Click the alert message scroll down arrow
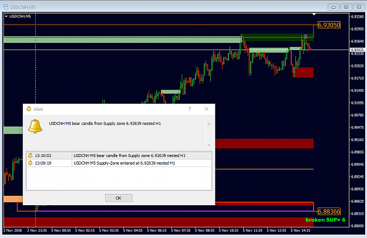The height and width of the screenshot is (238, 367). [209, 145]
